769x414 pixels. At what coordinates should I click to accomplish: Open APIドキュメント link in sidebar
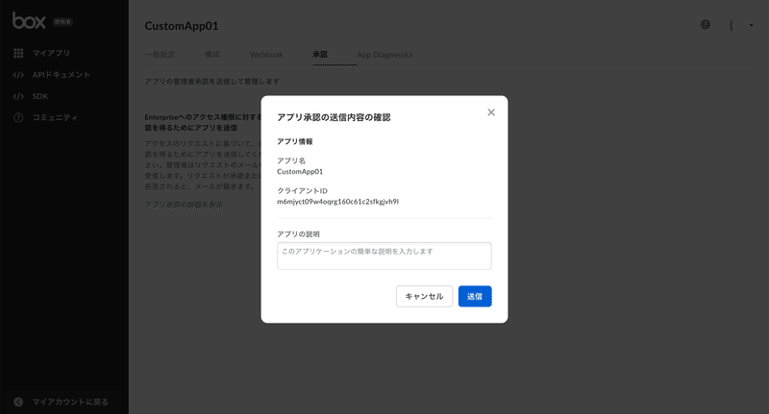coord(62,75)
